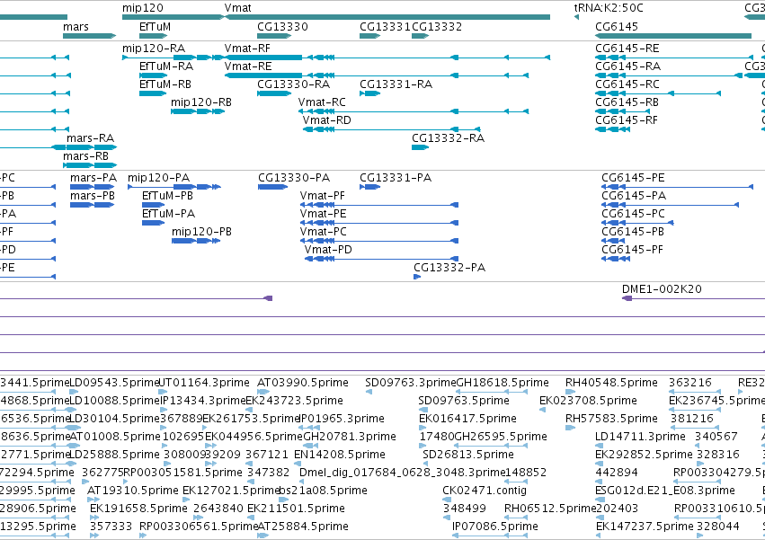Select transcript mip120-RA
The height and width of the screenshot is (540, 765).
pos(154,49)
